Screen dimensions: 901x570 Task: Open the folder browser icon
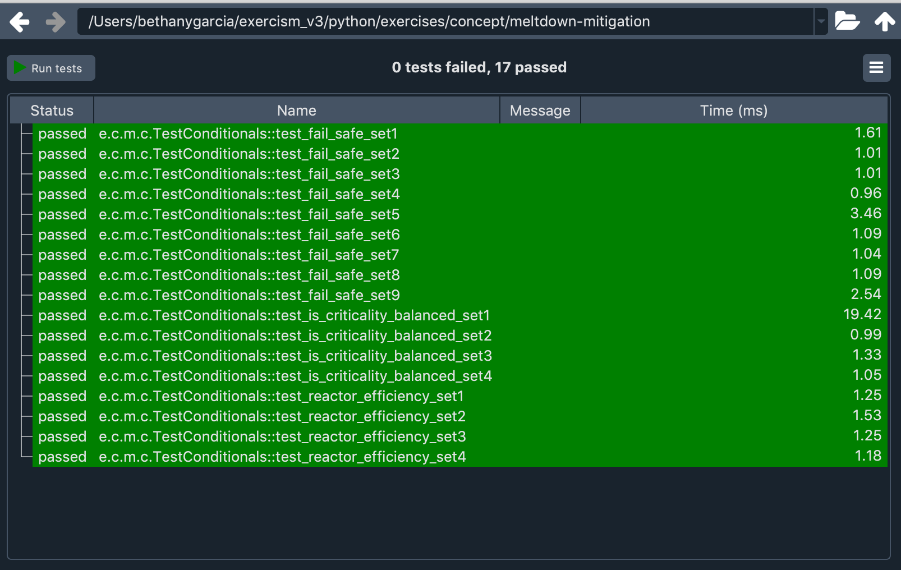click(848, 21)
